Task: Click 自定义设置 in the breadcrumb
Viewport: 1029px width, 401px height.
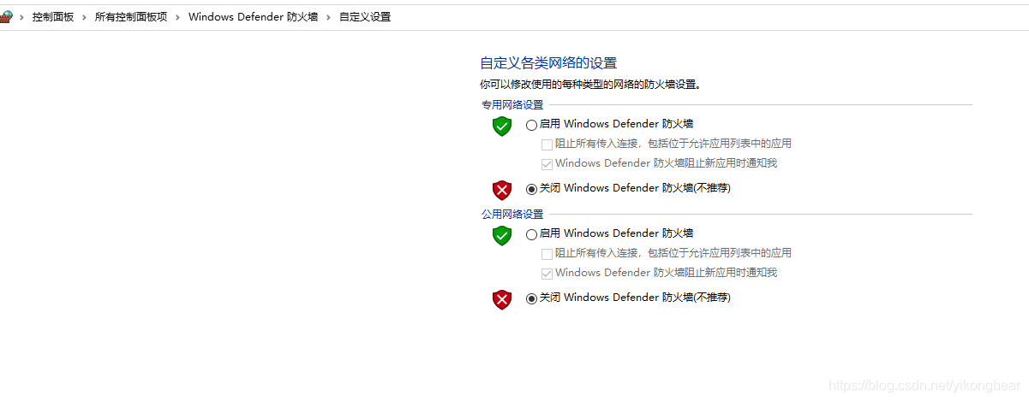Action: point(365,17)
